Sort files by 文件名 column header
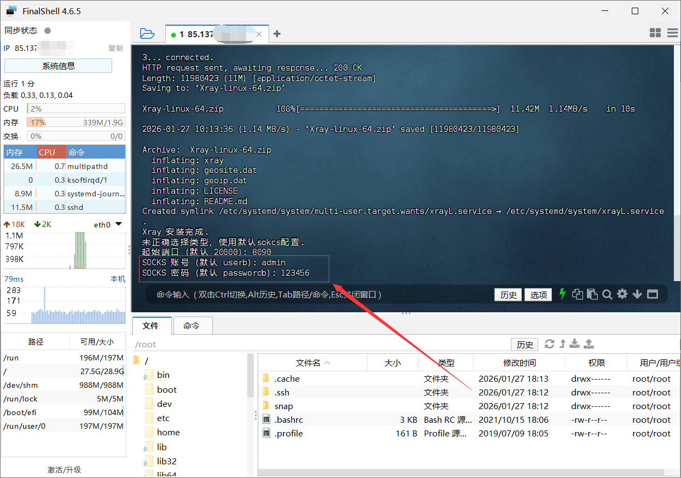681x478 pixels. click(312, 363)
